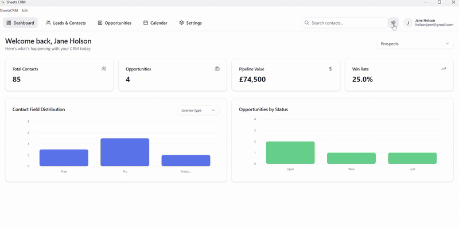
Task: Click the Opportunities count 4
Action: pos(127,79)
